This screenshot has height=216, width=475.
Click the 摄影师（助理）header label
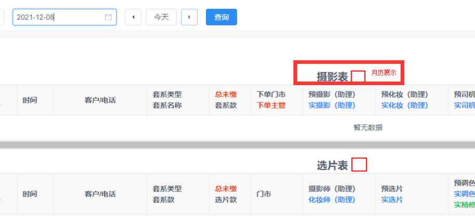tap(332, 189)
